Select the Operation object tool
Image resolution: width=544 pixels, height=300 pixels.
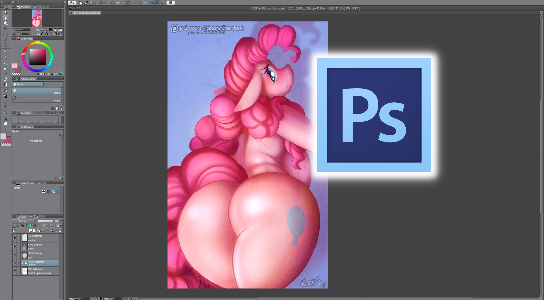pyautogui.click(x=5, y=23)
